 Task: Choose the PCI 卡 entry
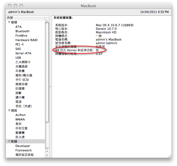click(20, 44)
